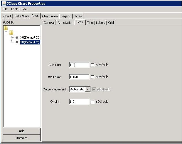Click the Remove axis button
182x144 pixels.
[x=22, y=138]
